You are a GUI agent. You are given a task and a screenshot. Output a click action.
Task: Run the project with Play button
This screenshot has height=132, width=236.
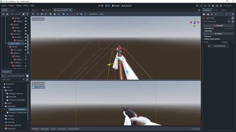point(197,6)
